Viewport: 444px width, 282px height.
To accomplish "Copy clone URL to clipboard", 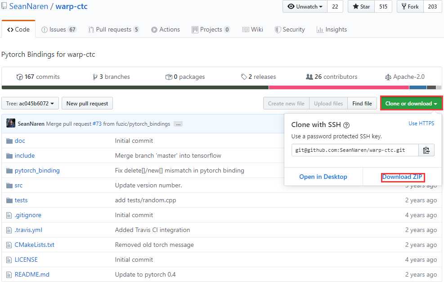I will pos(426,150).
